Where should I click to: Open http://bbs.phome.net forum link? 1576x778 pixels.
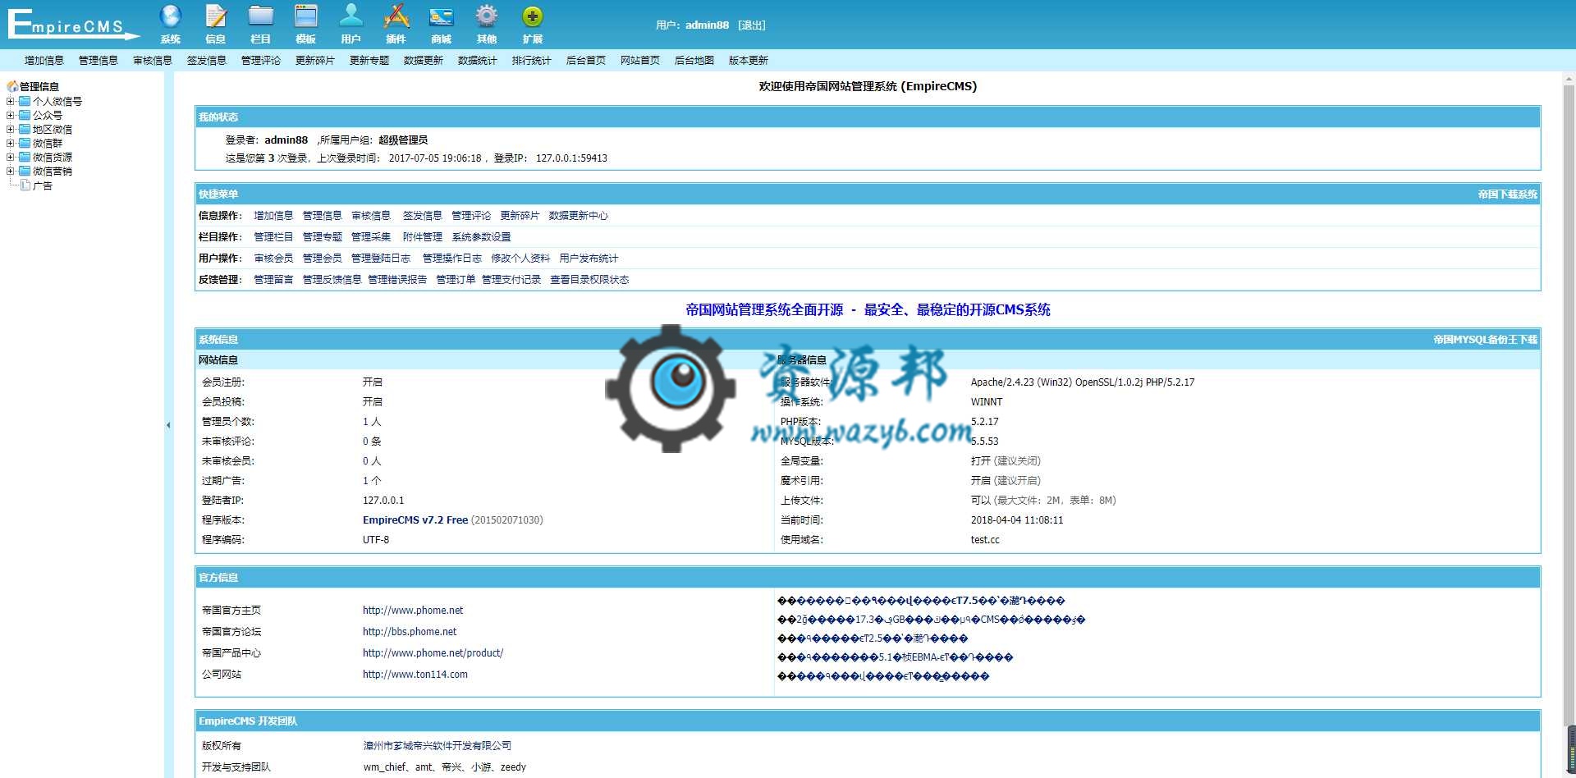pos(410,632)
